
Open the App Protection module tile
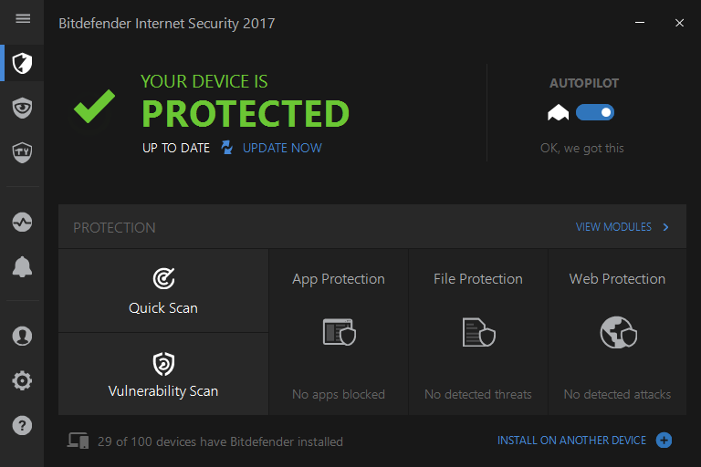(339, 332)
